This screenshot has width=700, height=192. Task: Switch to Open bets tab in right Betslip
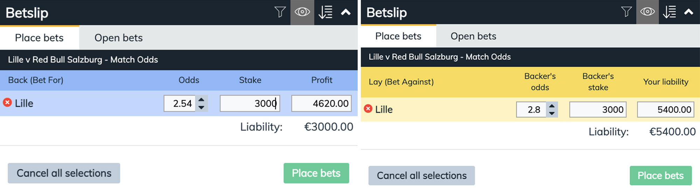coord(473,36)
